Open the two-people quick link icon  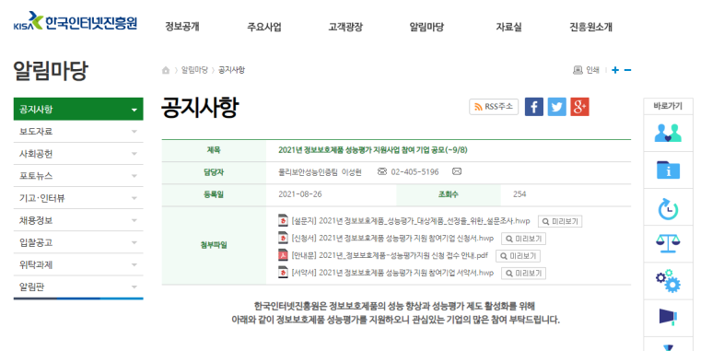[669, 133]
